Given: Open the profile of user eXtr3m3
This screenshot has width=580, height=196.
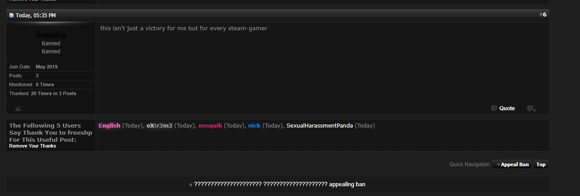Looking at the screenshot, I should coord(159,126).
